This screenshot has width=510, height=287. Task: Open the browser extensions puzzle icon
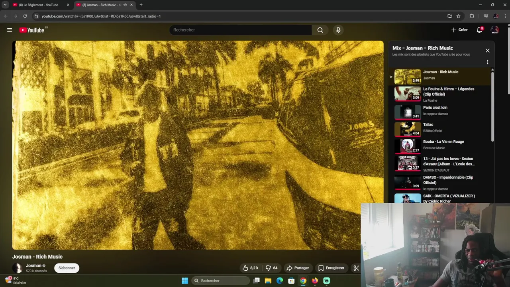pyautogui.click(x=472, y=16)
